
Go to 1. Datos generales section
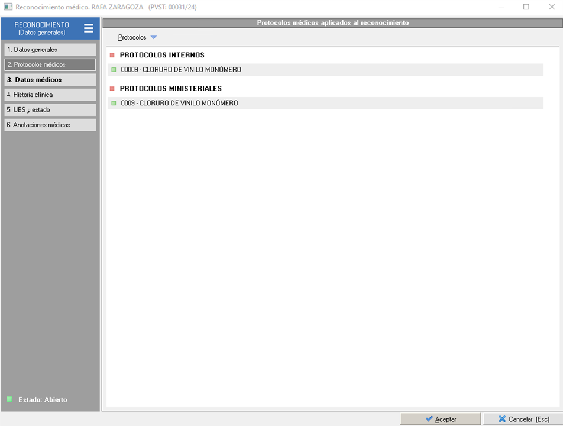click(x=50, y=50)
